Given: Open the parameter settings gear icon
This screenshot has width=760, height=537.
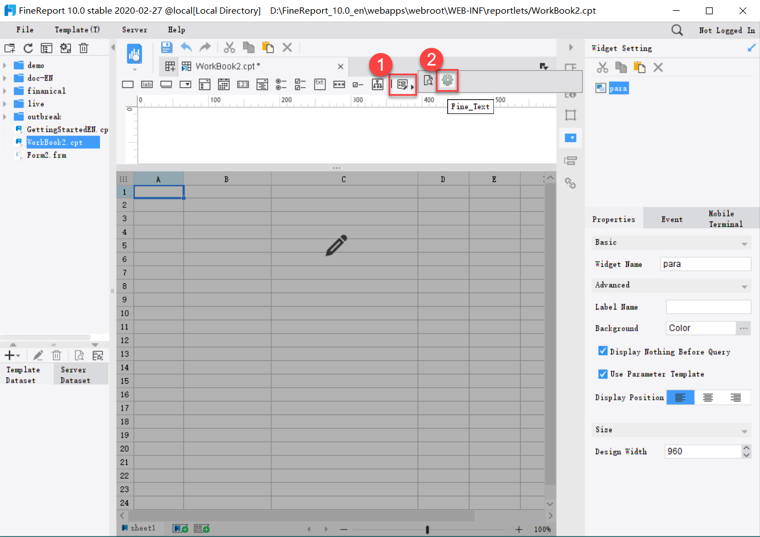Looking at the screenshot, I should (x=447, y=81).
